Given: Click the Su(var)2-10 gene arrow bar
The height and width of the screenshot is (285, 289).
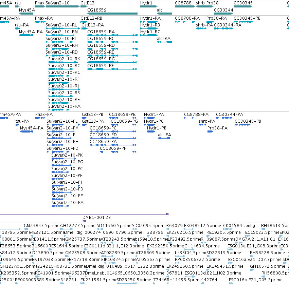Looking at the screenshot, I should tap(63, 6).
